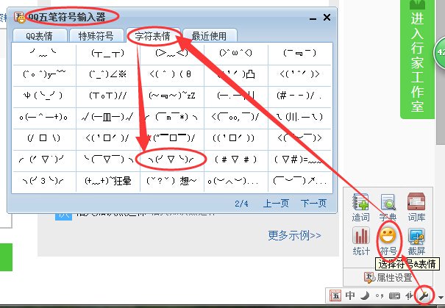
Task: Switch to the 最近使用 tab
Action: point(209,36)
